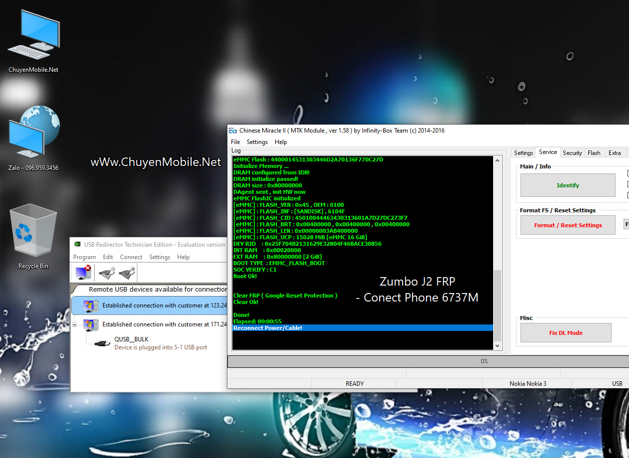Open the Help menu in USB Redirector

pyautogui.click(x=183, y=257)
